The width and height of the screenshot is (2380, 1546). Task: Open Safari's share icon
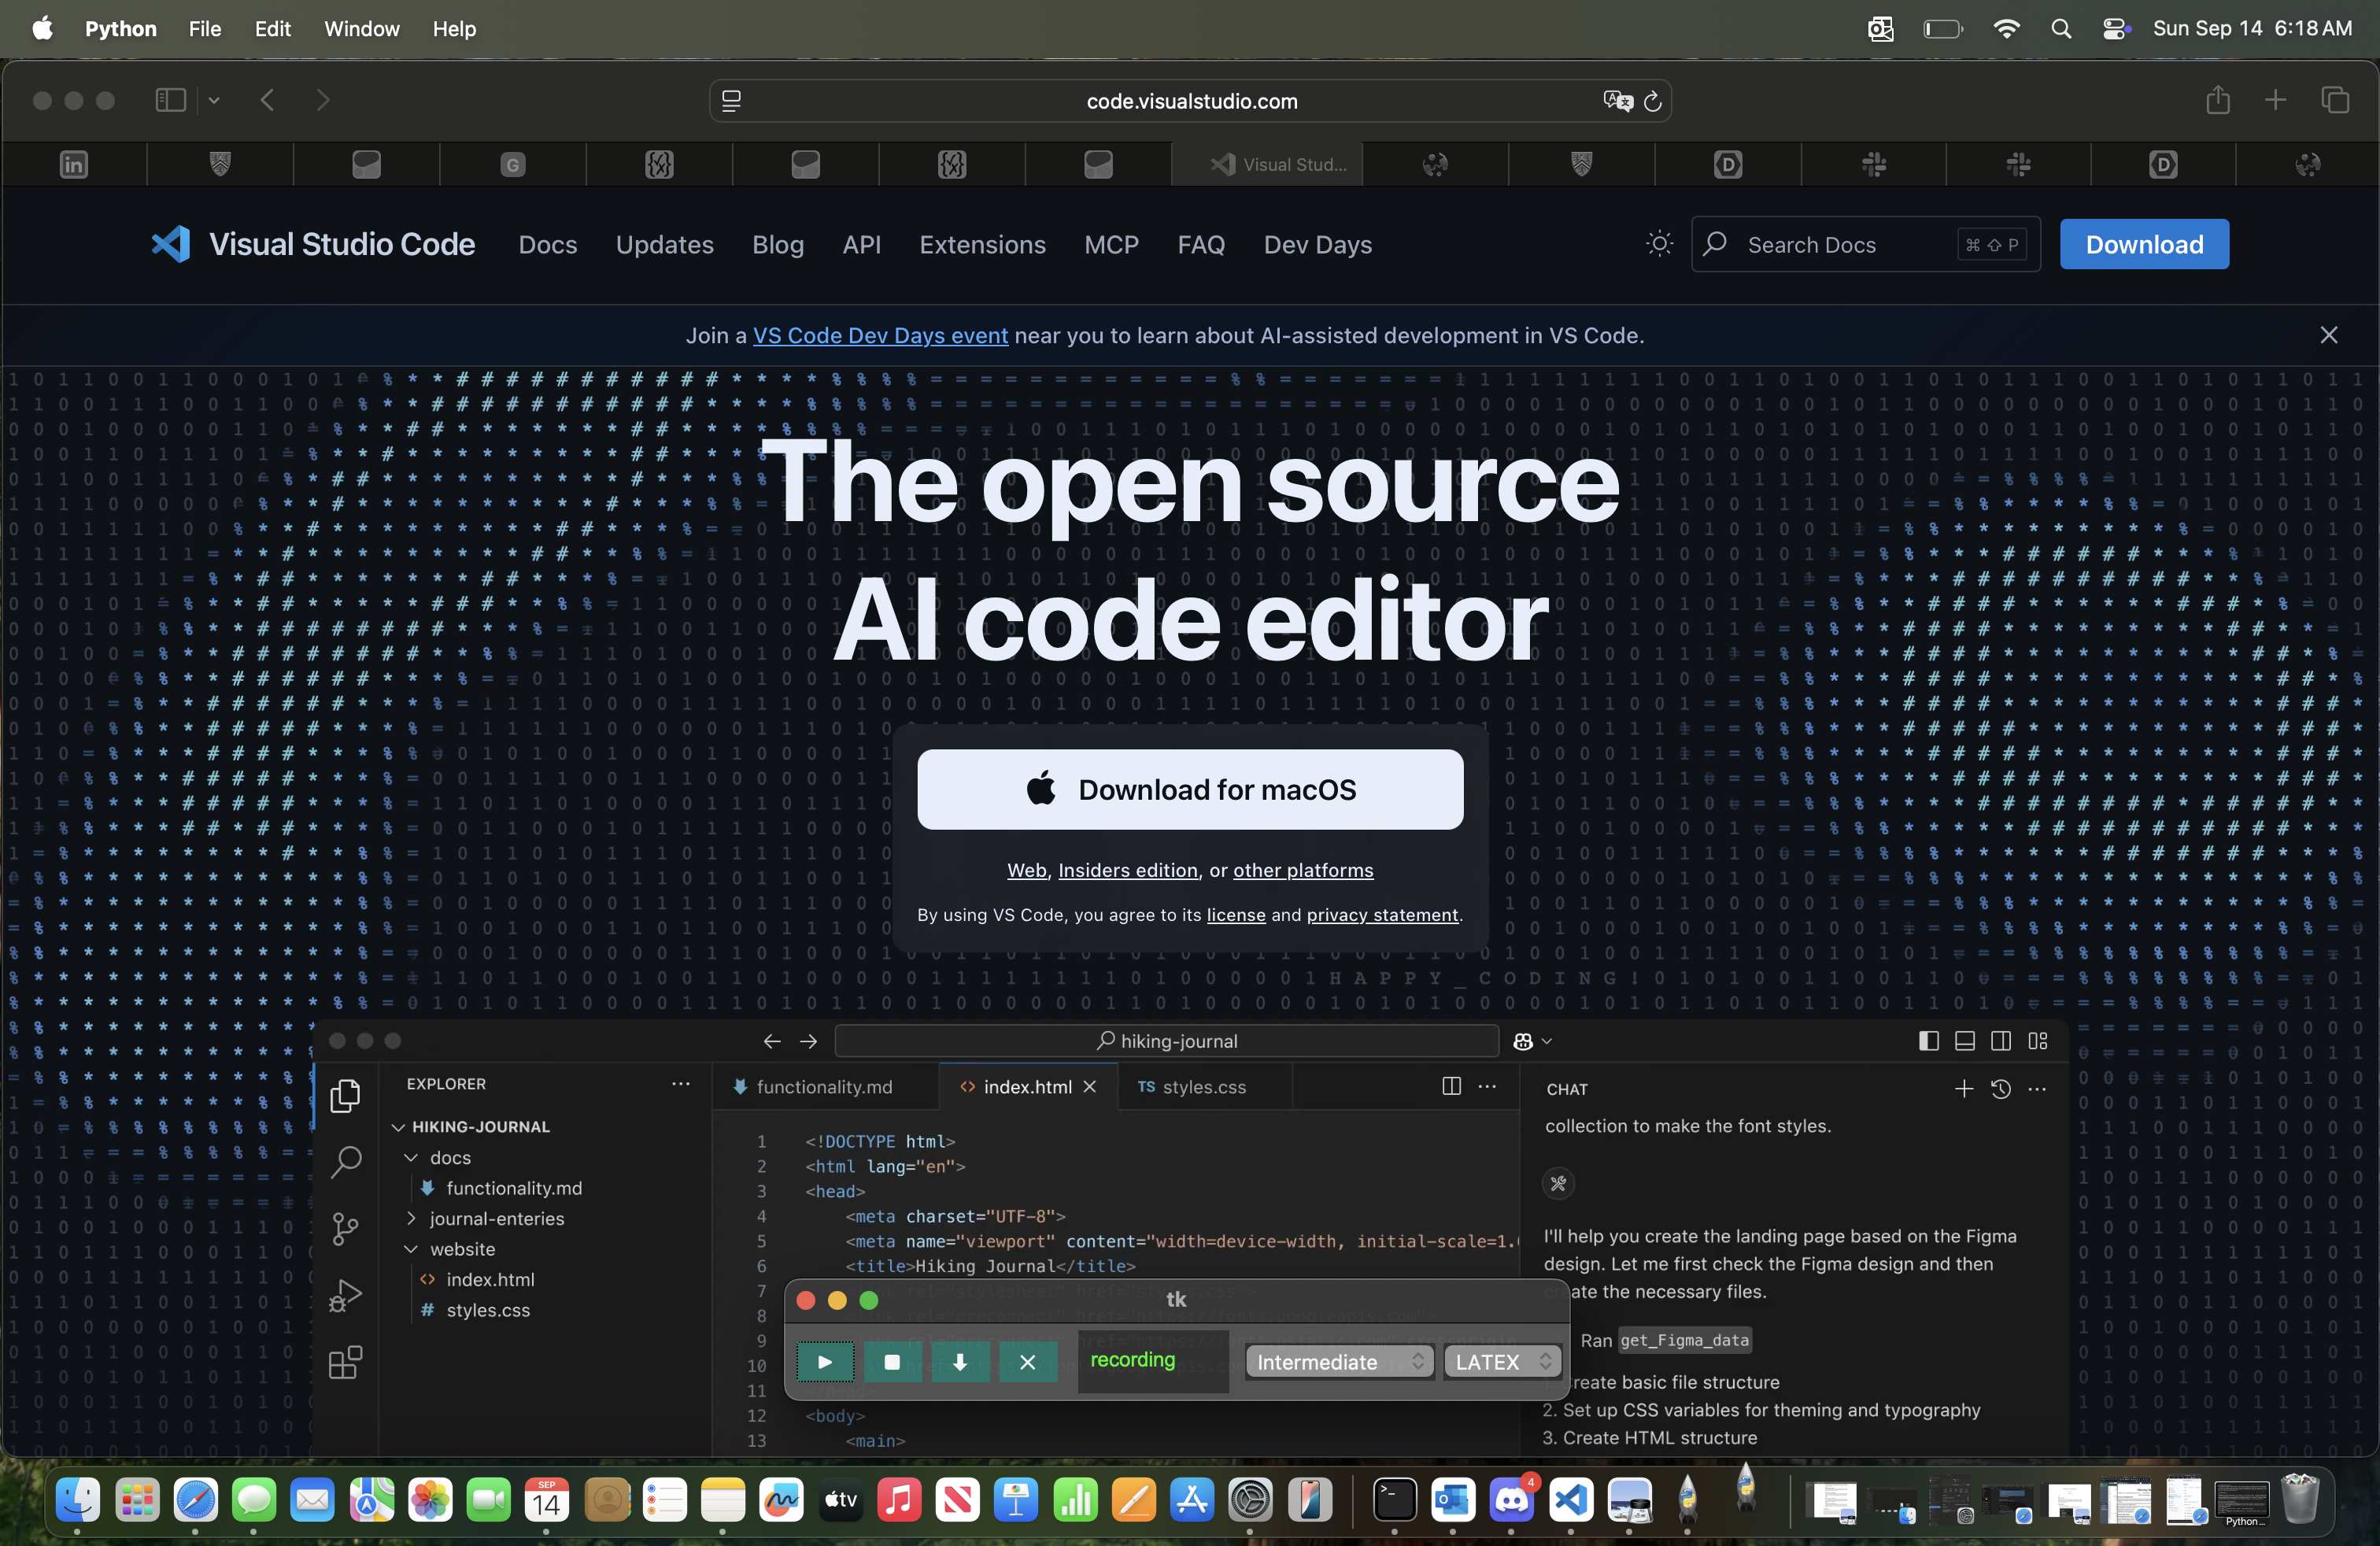2217,100
